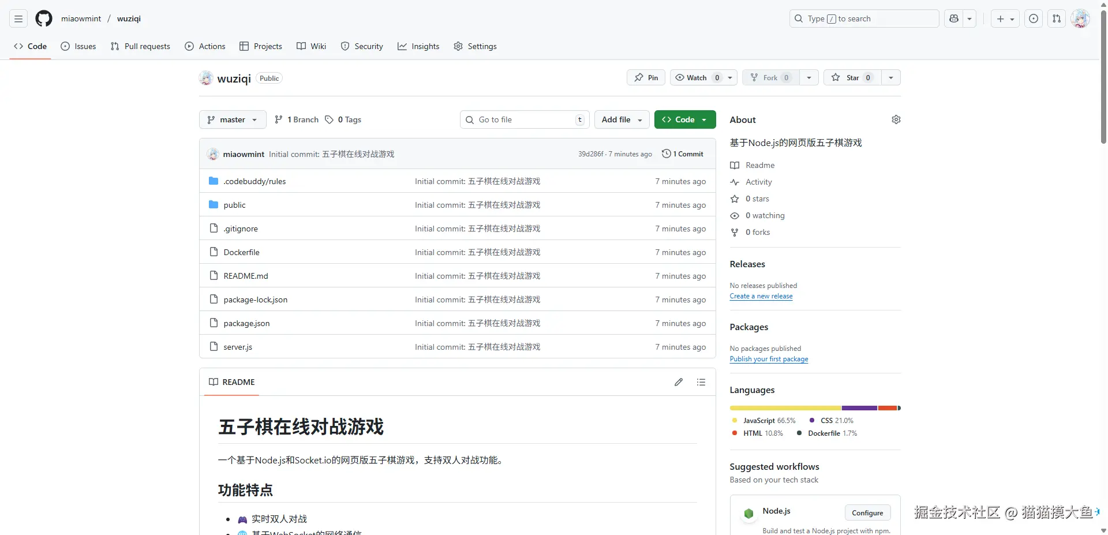The width and height of the screenshot is (1108, 535).
Task: Click the CSS 21.0% language link
Action: (832, 421)
